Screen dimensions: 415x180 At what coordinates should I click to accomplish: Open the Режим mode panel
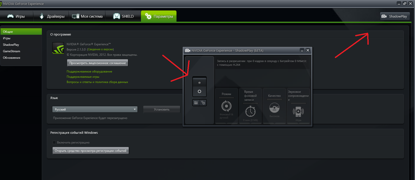tap(226, 106)
